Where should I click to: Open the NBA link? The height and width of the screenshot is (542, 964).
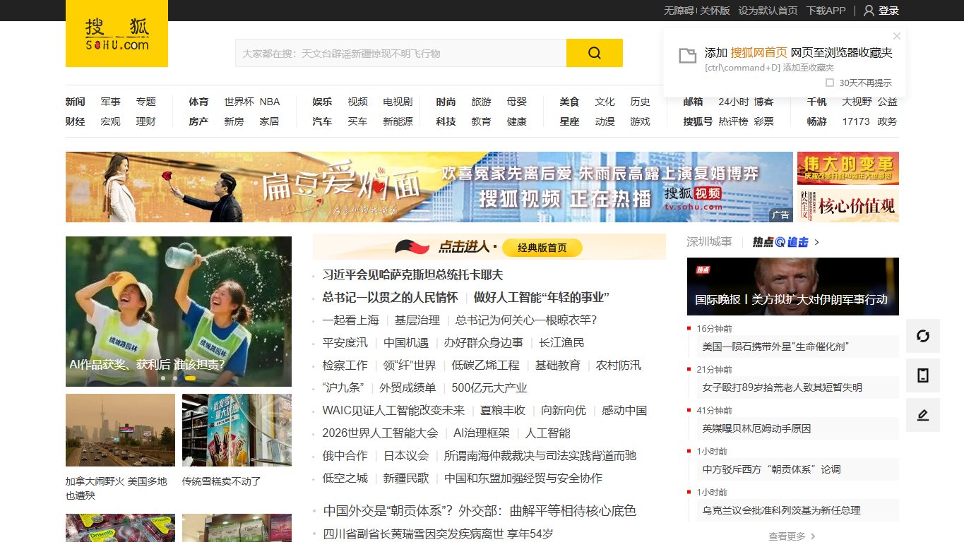pyautogui.click(x=270, y=102)
